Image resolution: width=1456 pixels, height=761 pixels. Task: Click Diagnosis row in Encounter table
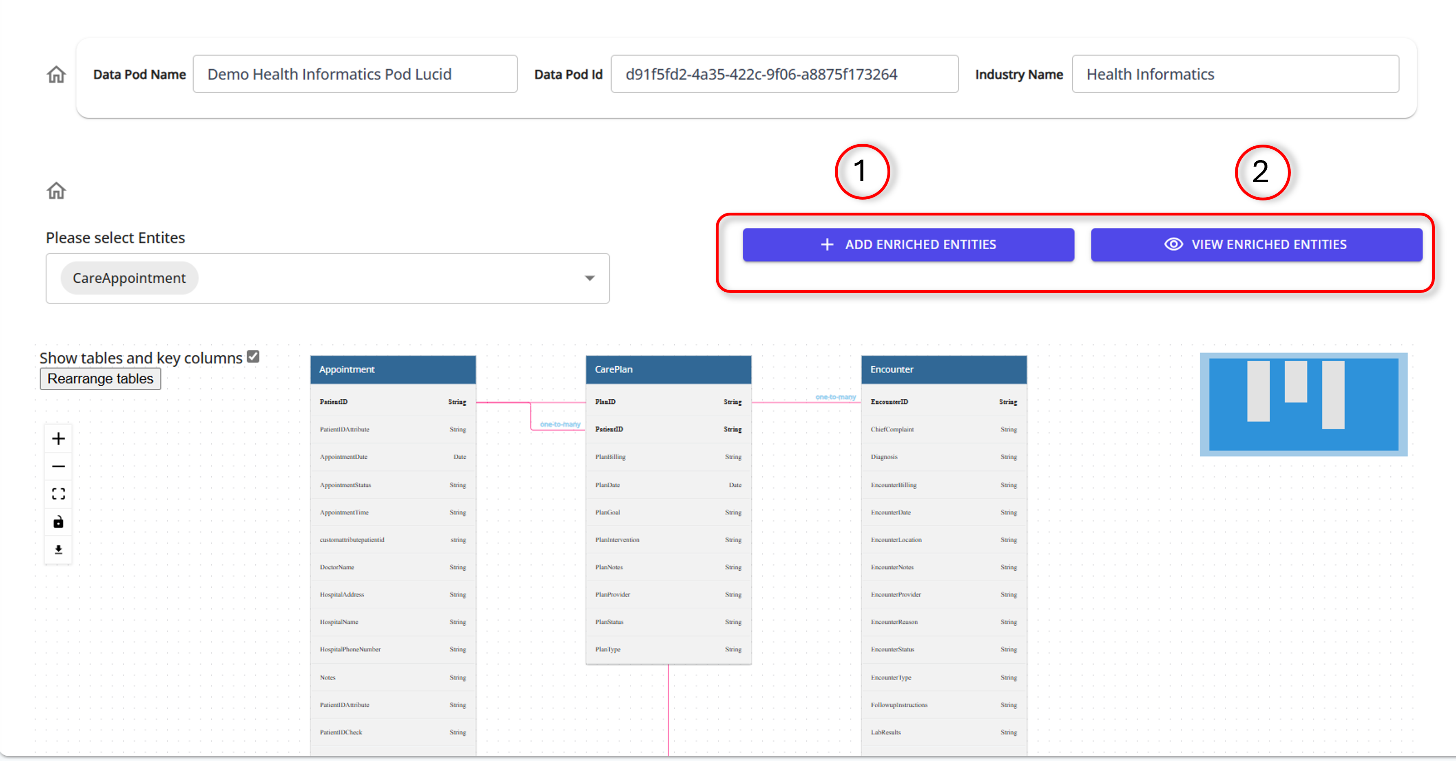944,457
